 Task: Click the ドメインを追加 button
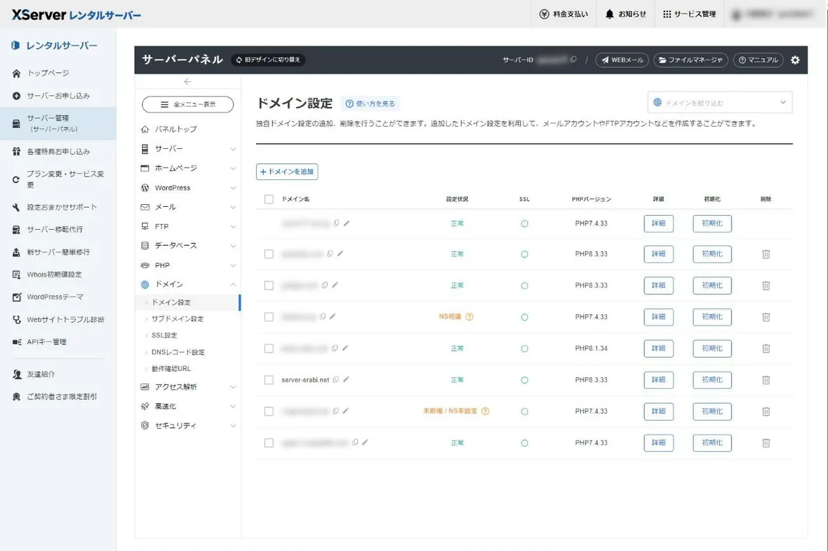click(x=287, y=172)
